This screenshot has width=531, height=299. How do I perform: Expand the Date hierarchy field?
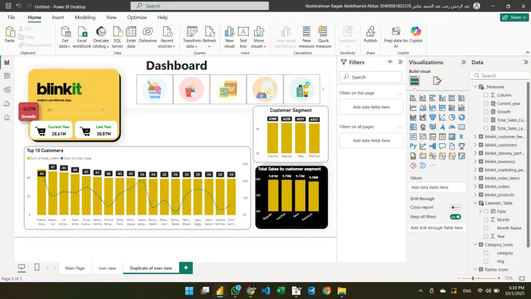480,211
